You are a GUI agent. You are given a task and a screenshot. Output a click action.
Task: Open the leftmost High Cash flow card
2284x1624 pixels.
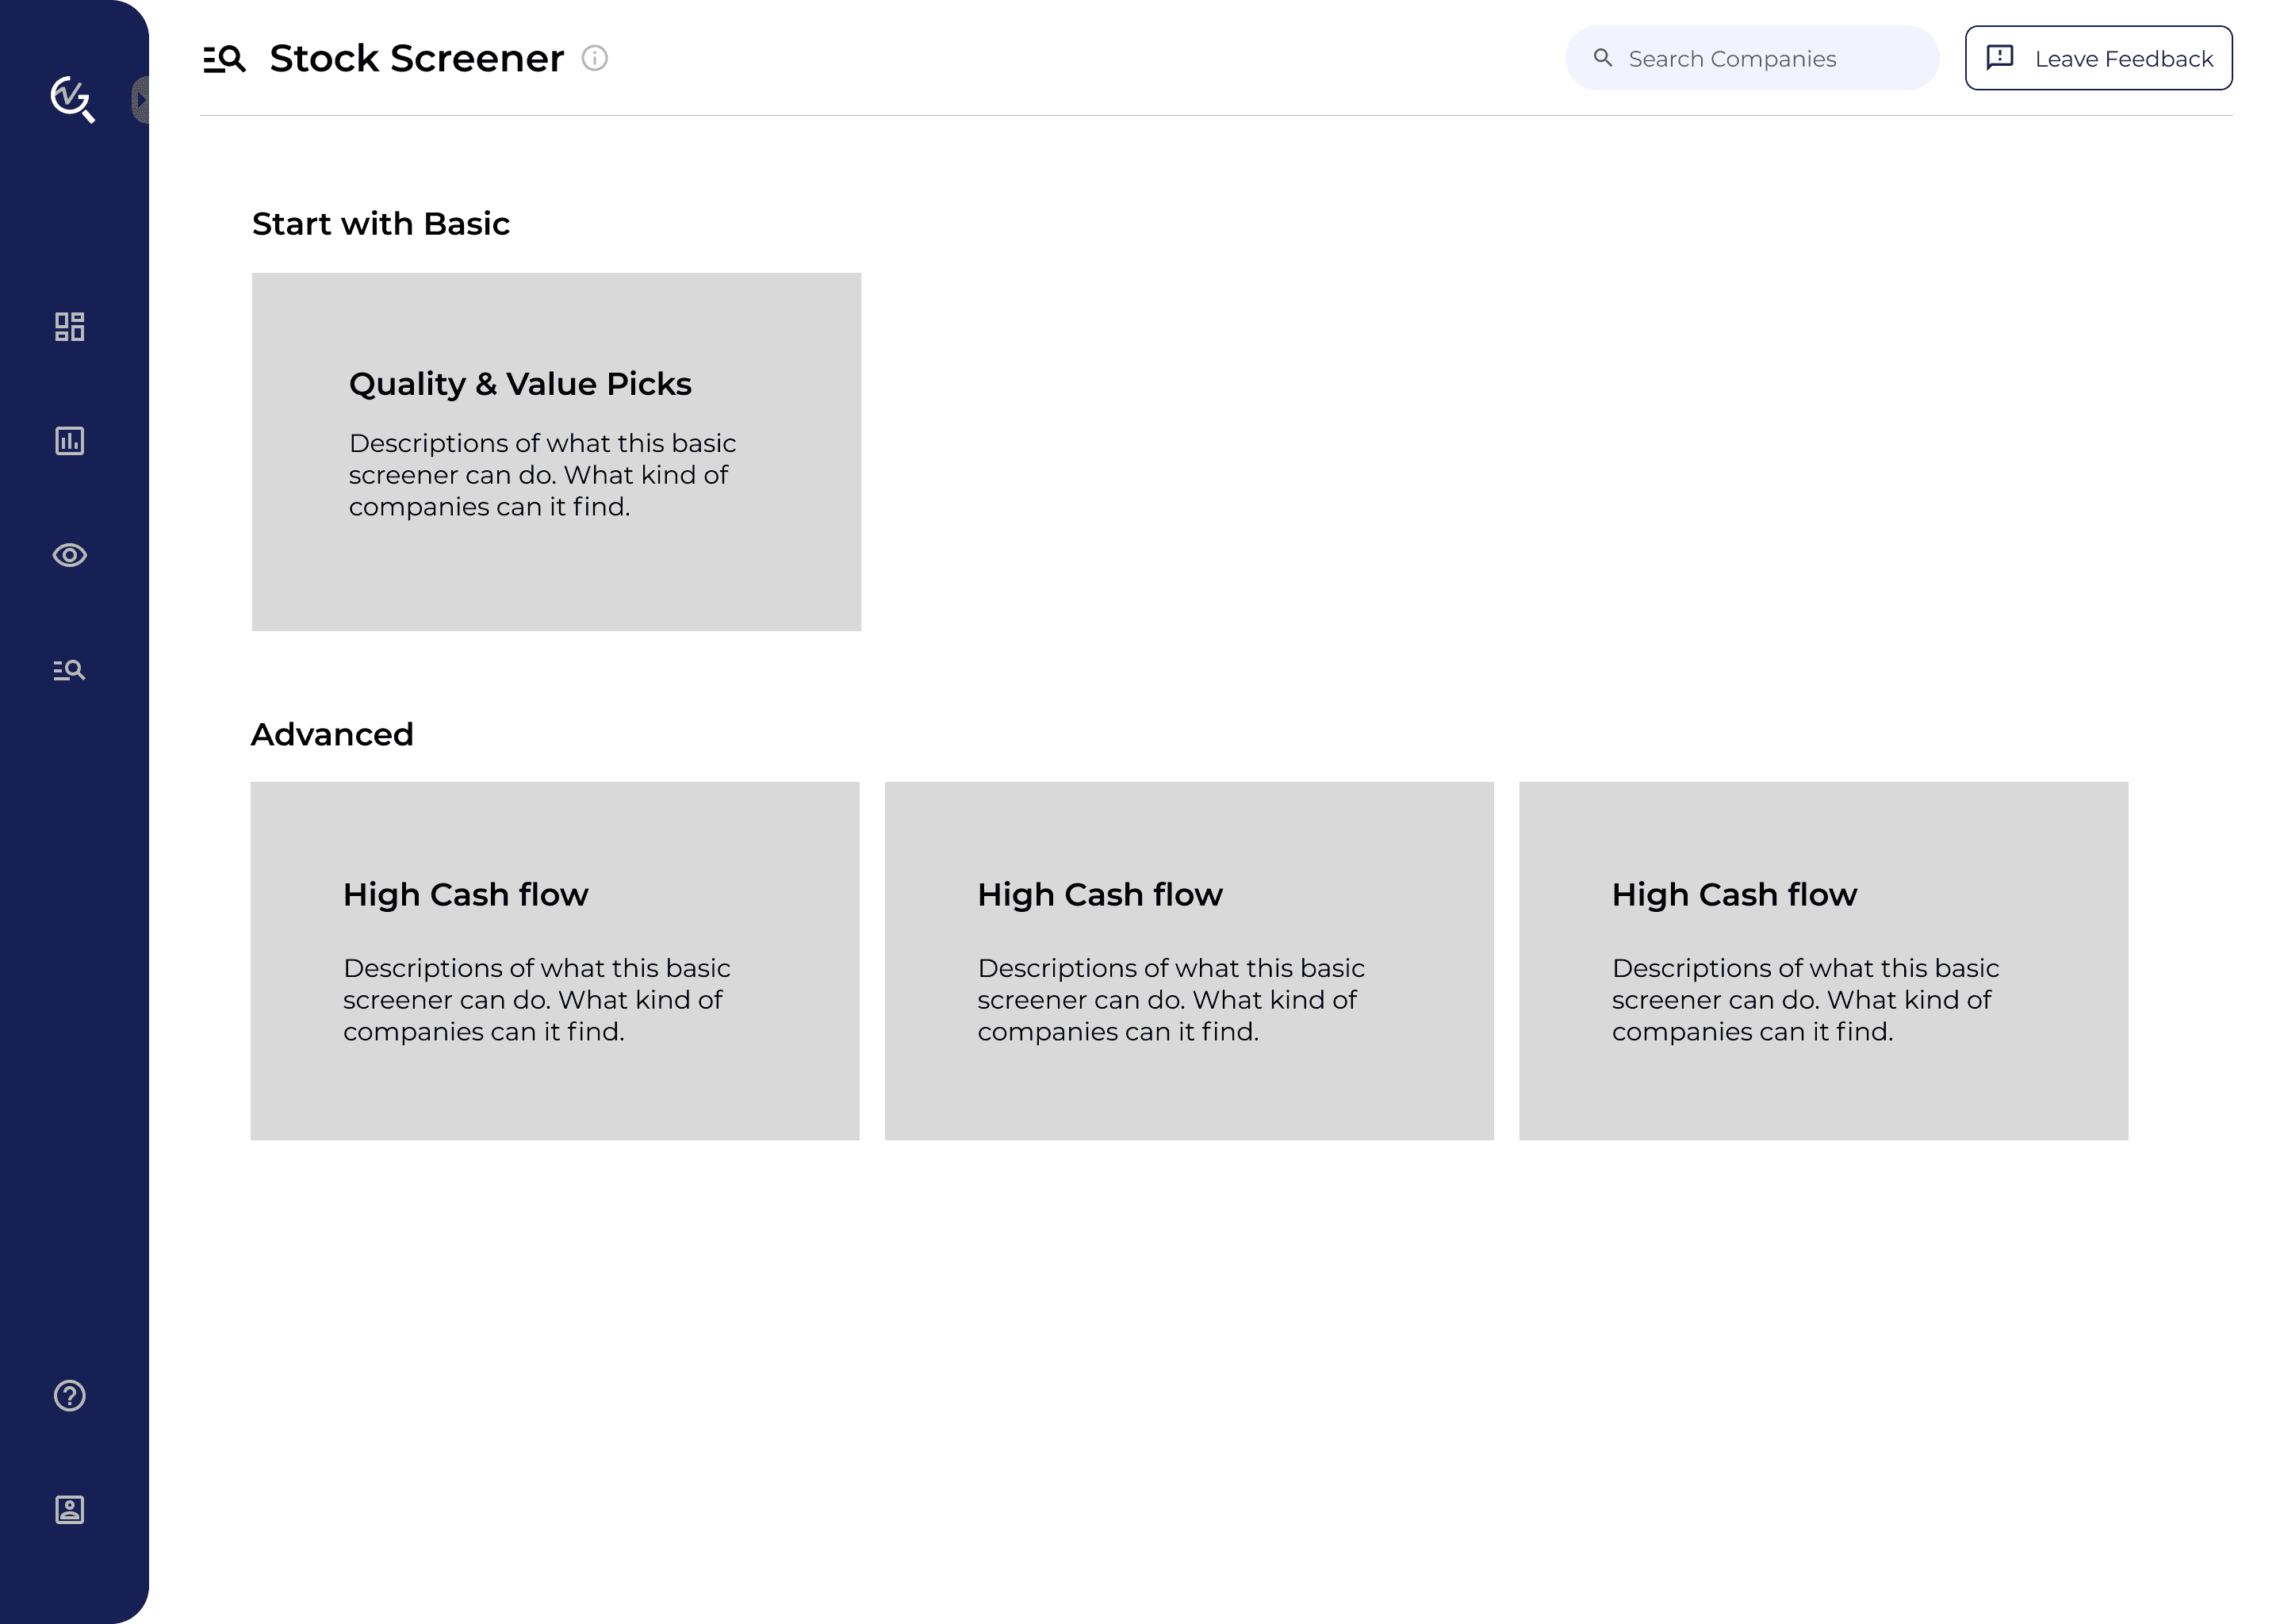tap(554, 960)
